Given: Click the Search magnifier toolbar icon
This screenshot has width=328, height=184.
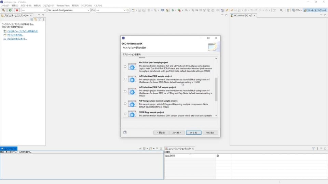Looking at the screenshot, I should [x=281, y=10].
